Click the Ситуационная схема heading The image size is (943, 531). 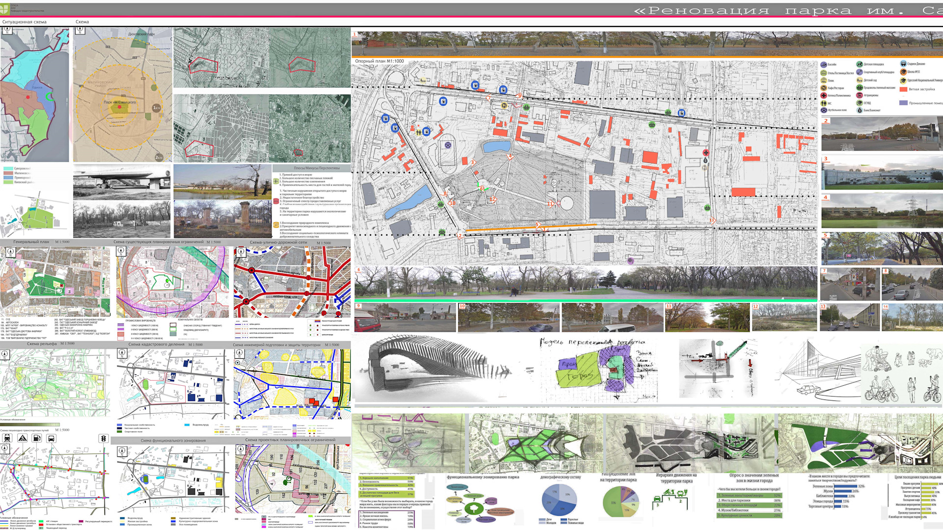coord(25,22)
